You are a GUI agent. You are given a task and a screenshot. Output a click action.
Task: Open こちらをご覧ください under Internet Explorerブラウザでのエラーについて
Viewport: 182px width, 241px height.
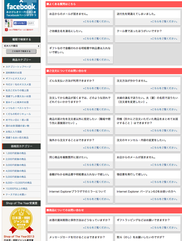click(x=97, y=199)
